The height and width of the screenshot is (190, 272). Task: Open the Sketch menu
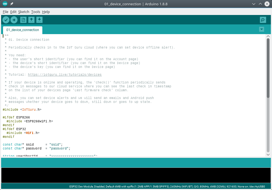(24, 12)
